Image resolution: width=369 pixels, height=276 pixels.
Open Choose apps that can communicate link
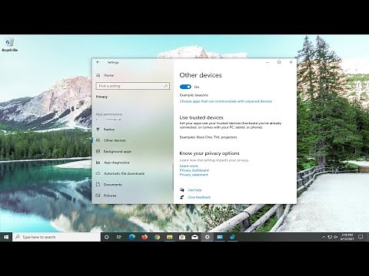[226, 101]
